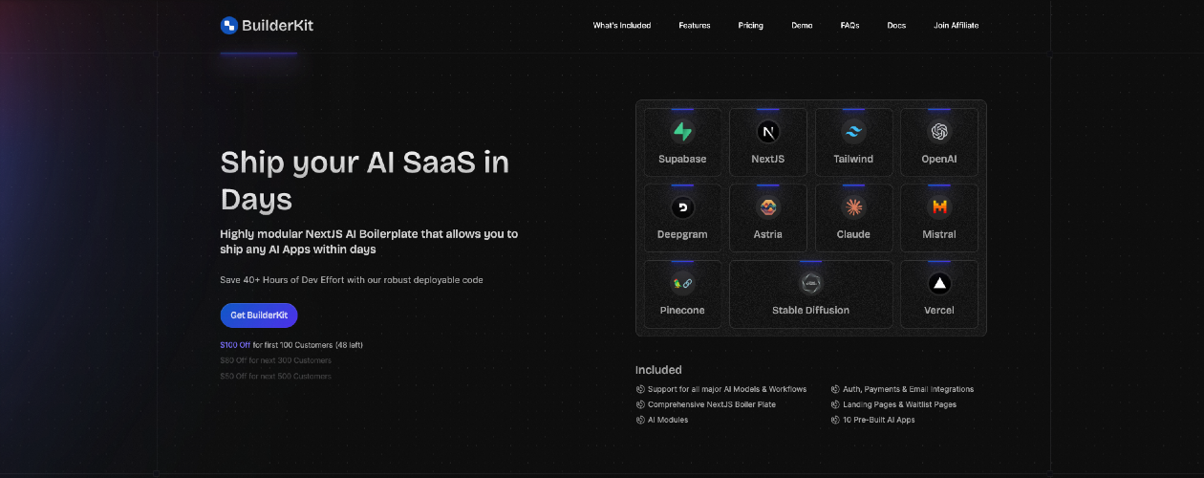Click the OpenAI knot icon
This screenshot has width=1204, height=478.
click(x=939, y=132)
